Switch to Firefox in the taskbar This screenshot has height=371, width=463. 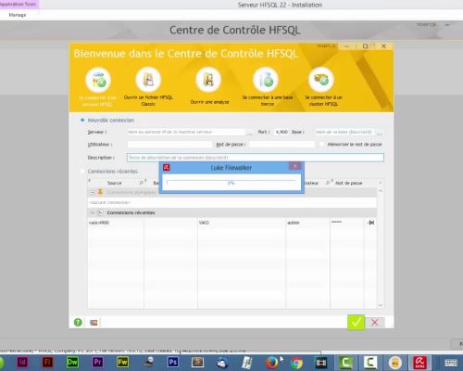click(x=271, y=363)
